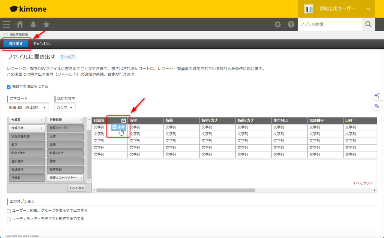384x238 pixels.
Task: Open the bookmarks star icon
Action: (x=46, y=24)
